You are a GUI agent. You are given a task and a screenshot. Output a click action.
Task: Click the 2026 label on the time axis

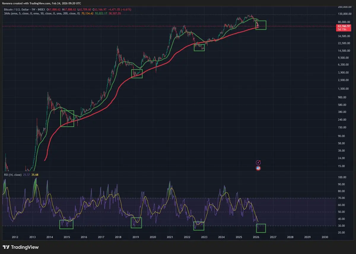click(256, 237)
